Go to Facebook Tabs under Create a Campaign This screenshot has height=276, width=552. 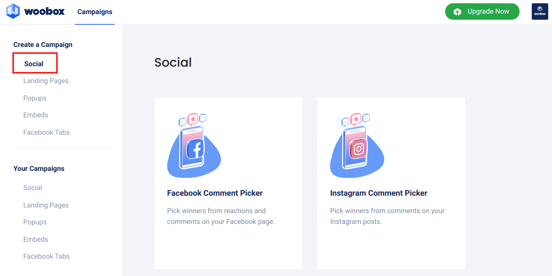(x=46, y=132)
